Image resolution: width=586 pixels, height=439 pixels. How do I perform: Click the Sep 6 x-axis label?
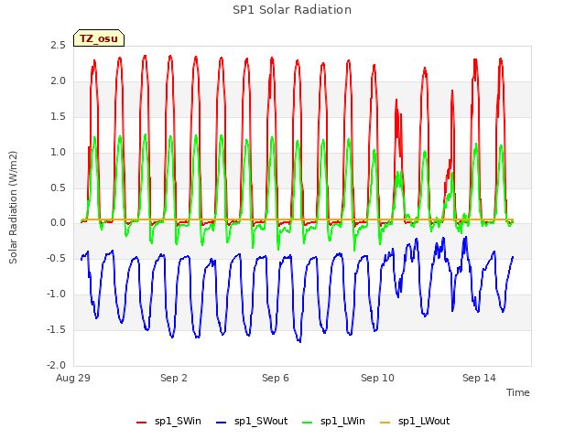pyautogui.click(x=276, y=378)
